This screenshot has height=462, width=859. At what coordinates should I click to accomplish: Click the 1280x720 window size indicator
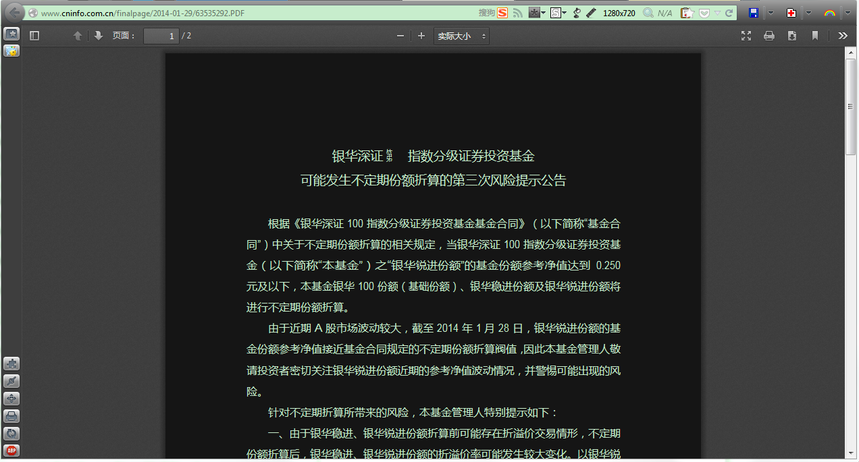tap(619, 13)
